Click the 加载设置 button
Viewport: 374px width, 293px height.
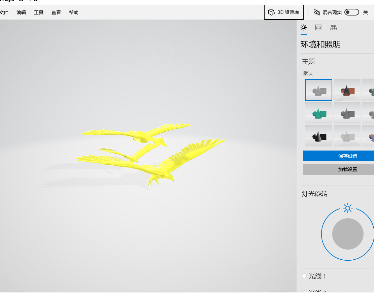pos(338,169)
